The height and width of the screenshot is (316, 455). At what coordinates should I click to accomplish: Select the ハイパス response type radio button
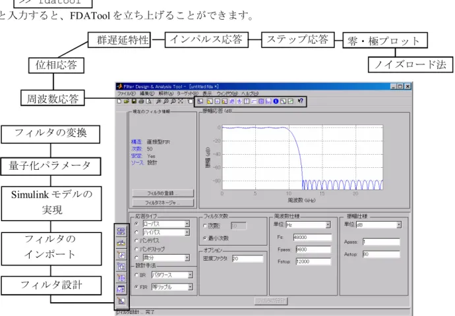coord(136,232)
